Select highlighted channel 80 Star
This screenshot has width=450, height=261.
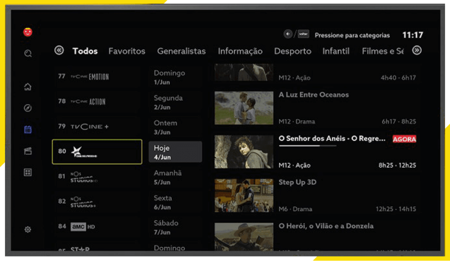97,152
